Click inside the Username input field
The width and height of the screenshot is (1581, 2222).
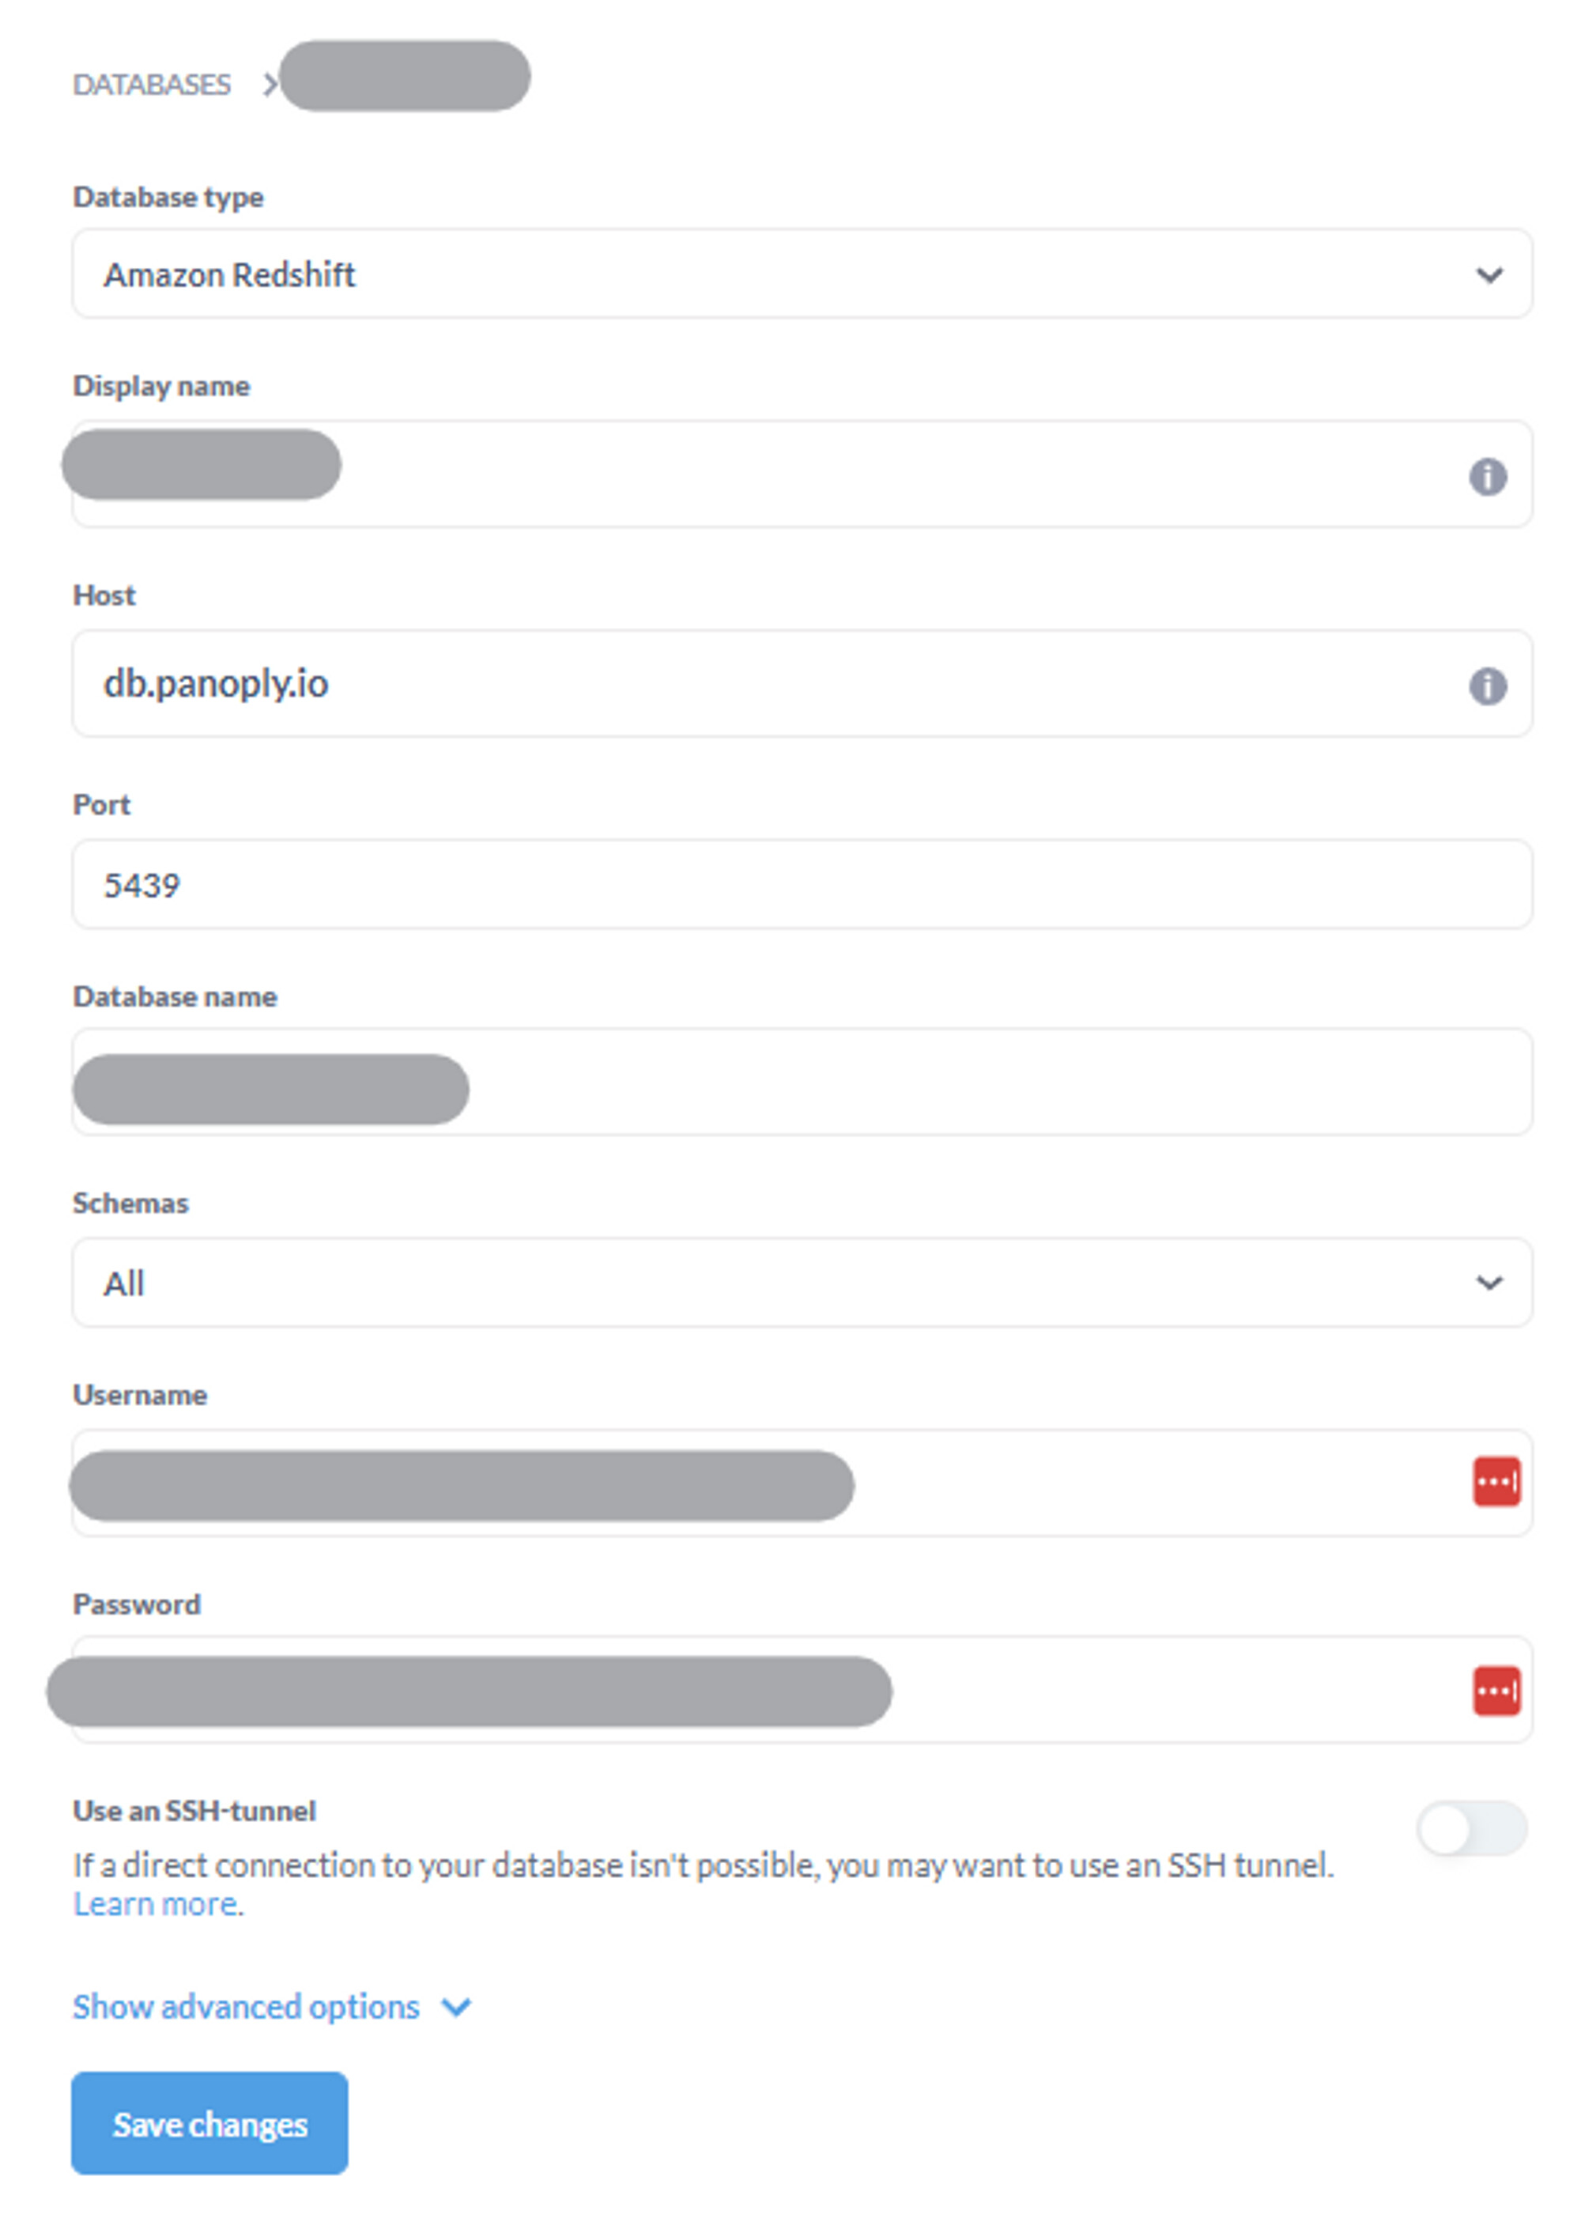pyautogui.click(x=802, y=1483)
